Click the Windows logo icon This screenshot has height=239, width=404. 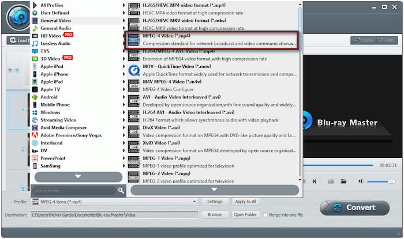[x=35, y=112]
